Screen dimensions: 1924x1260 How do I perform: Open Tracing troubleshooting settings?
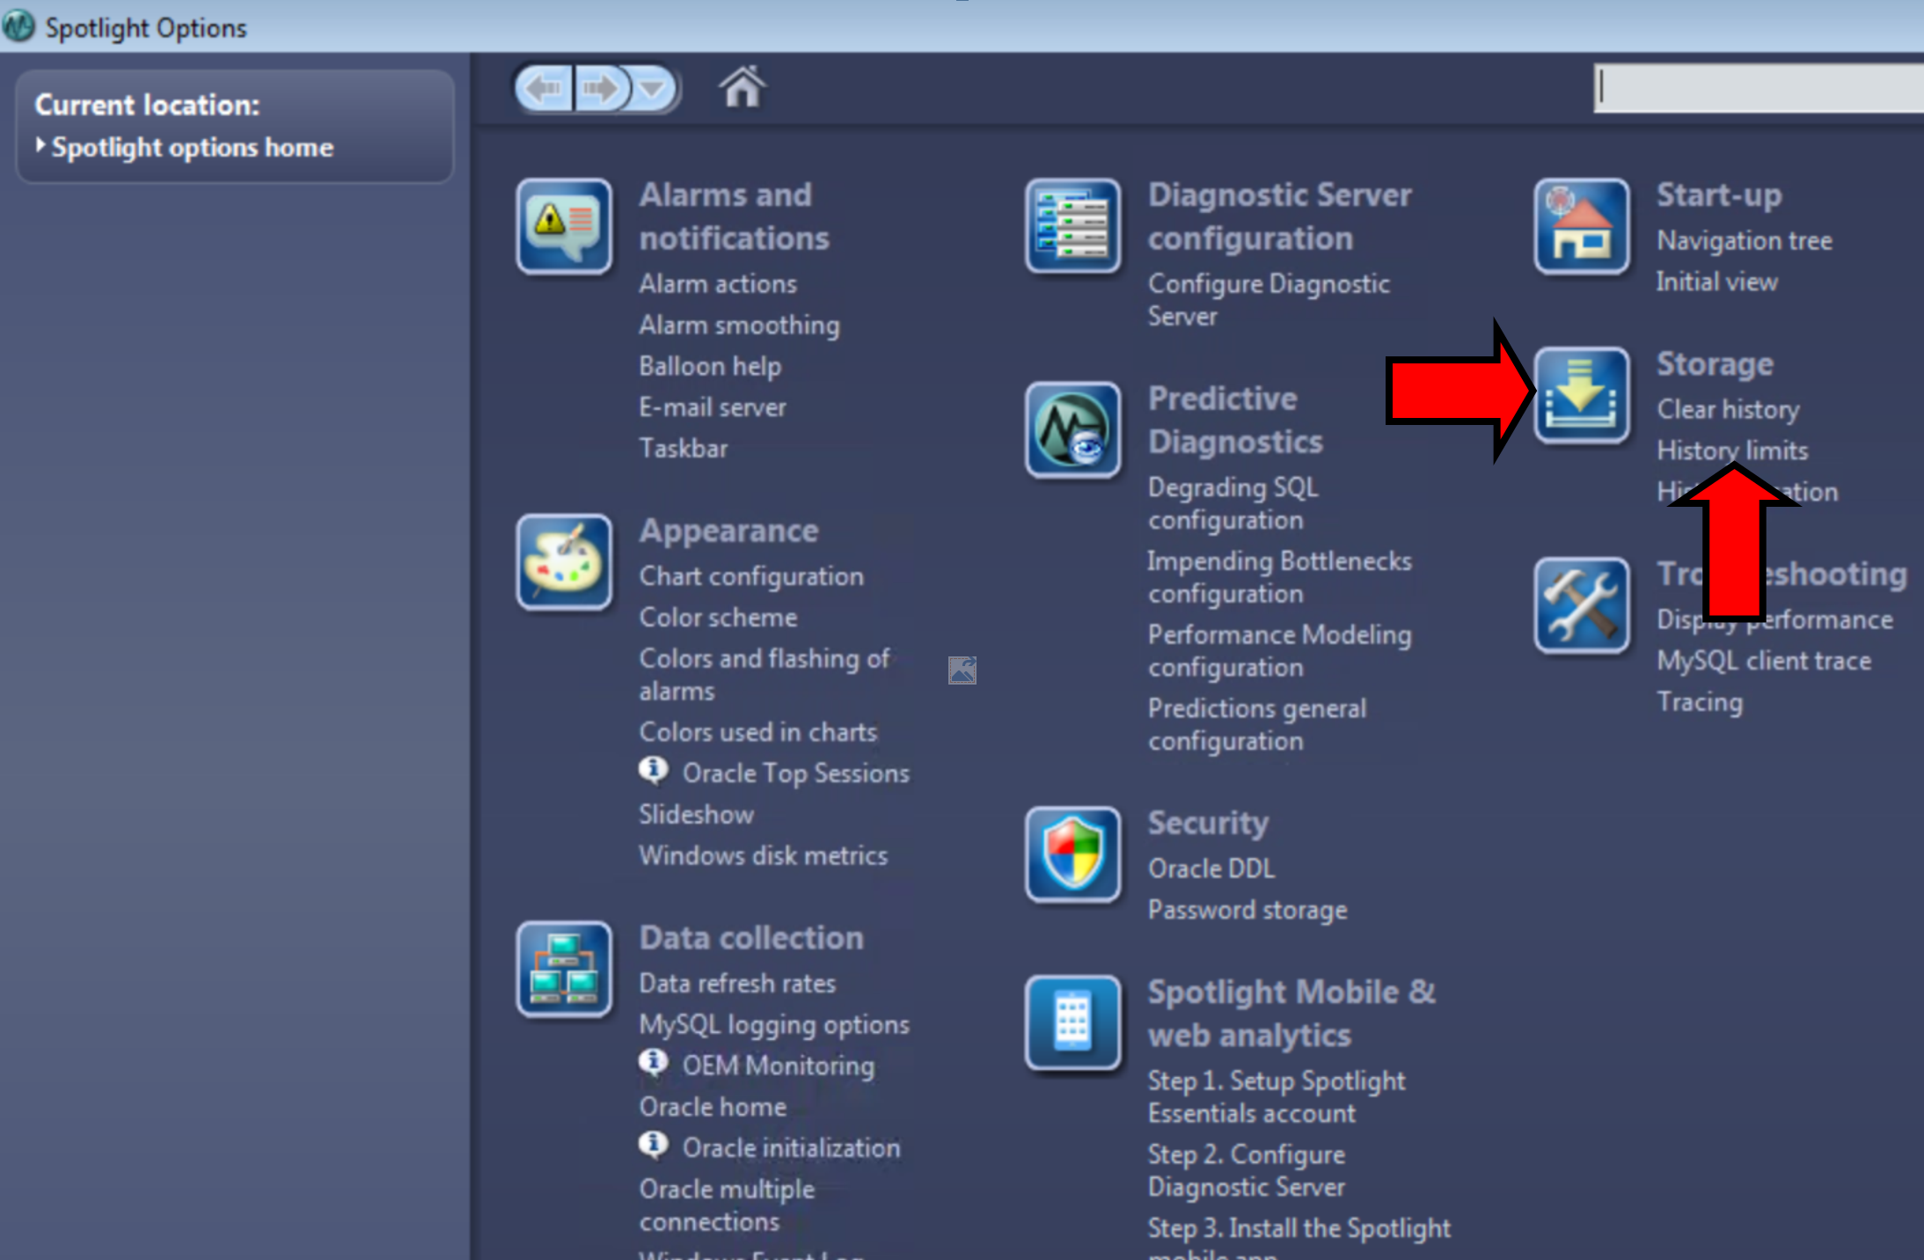(x=1700, y=703)
